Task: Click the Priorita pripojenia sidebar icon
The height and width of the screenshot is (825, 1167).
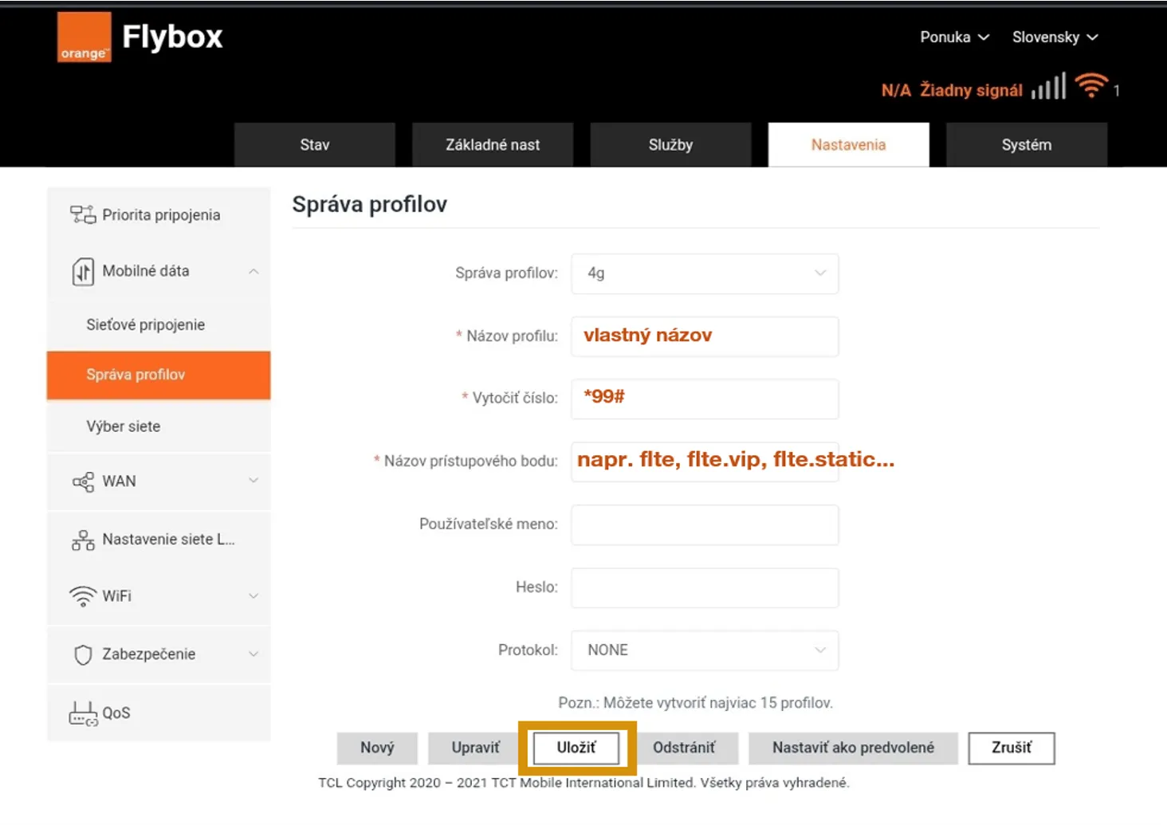Action: coord(83,214)
